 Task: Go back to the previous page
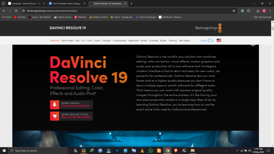[x=4, y=11]
